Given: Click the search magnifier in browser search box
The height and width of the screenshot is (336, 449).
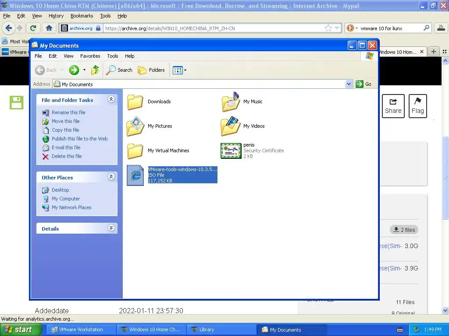Looking at the screenshot, I should [426, 28].
